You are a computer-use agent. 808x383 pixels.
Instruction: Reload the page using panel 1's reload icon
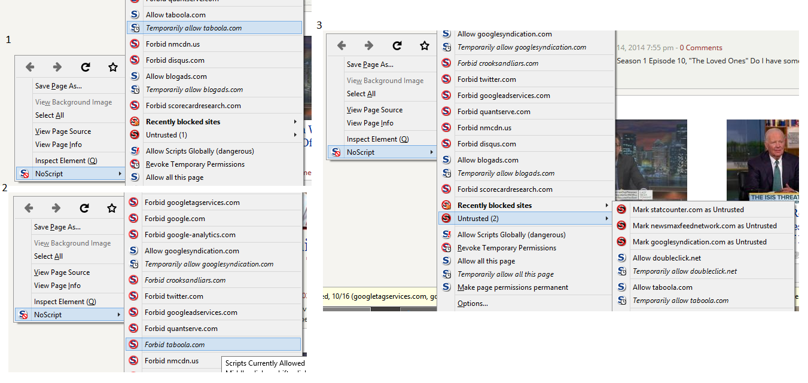(x=86, y=68)
